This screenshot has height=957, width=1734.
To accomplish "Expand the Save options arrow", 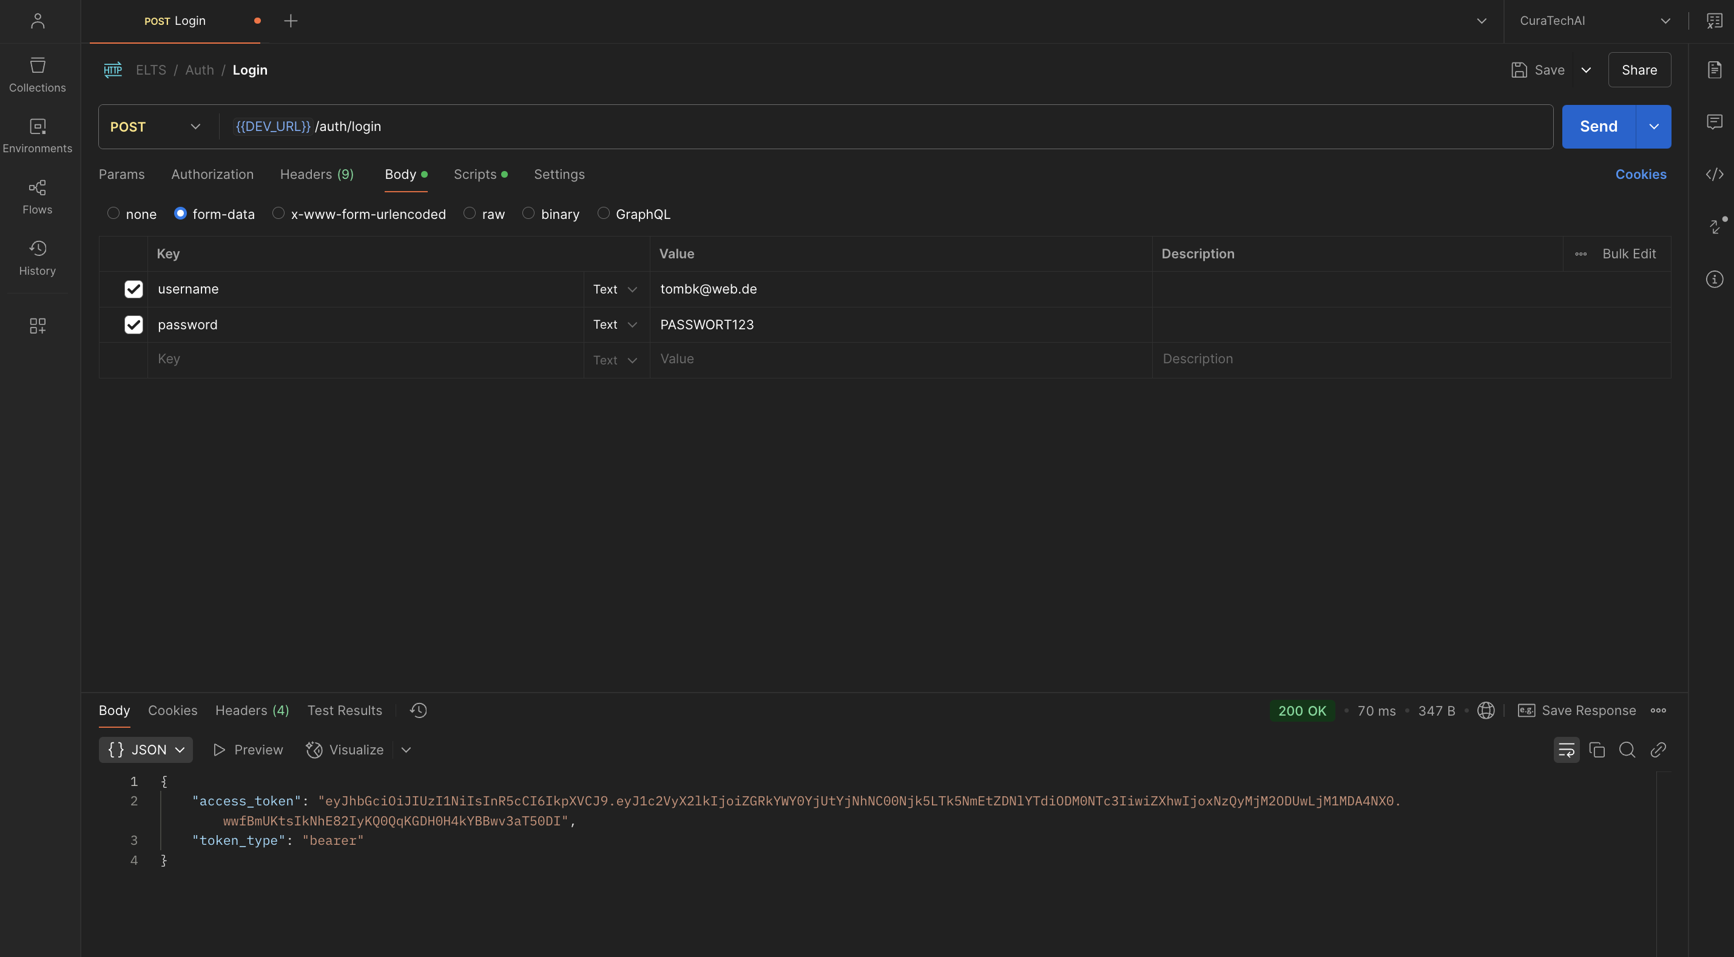I will 1586,70.
